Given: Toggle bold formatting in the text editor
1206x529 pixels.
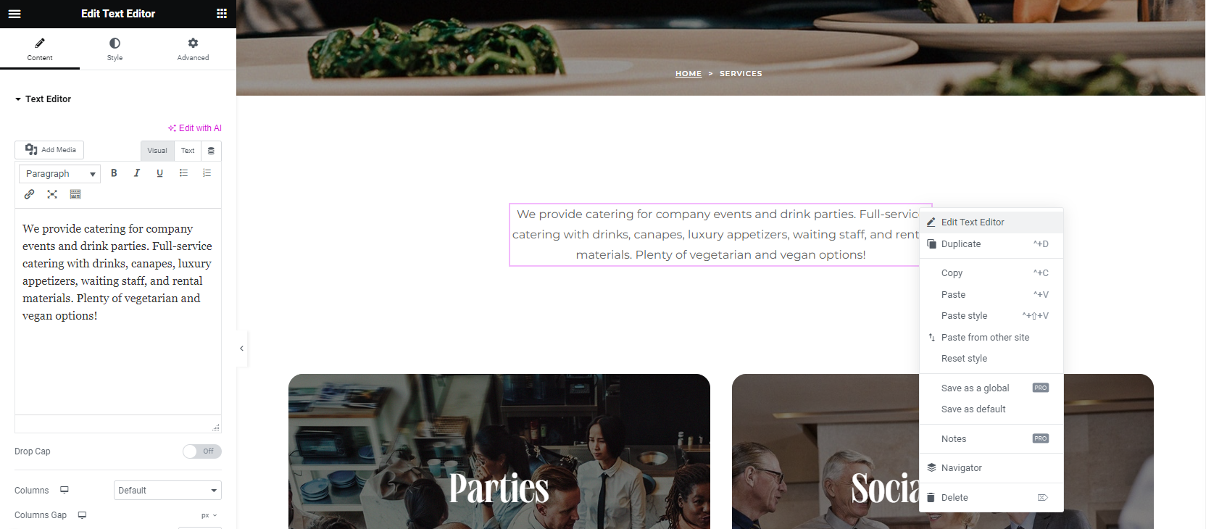Looking at the screenshot, I should point(114,173).
